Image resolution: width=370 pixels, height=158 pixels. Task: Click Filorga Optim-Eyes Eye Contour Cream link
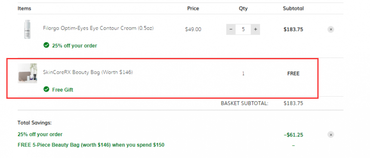(99, 28)
